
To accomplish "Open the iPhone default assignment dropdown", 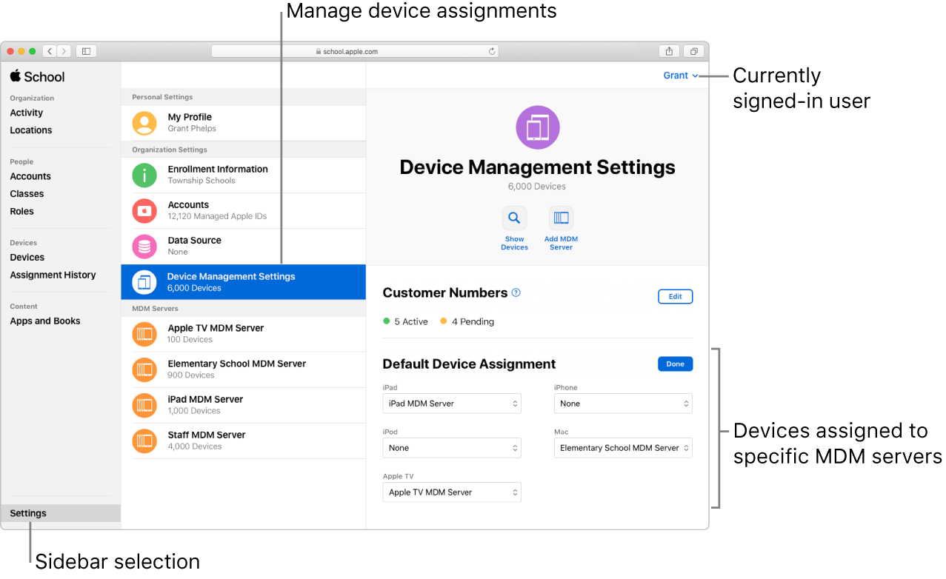I will (623, 404).
